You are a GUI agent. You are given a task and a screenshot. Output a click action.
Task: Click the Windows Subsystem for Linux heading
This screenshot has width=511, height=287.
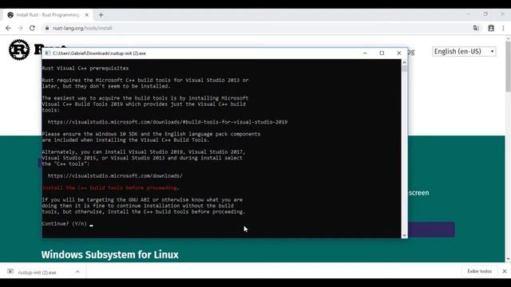[110, 254]
